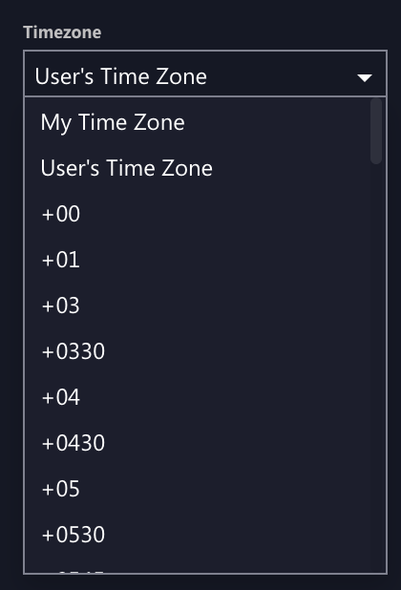Pick the +0530 timezone option

(197, 535)
